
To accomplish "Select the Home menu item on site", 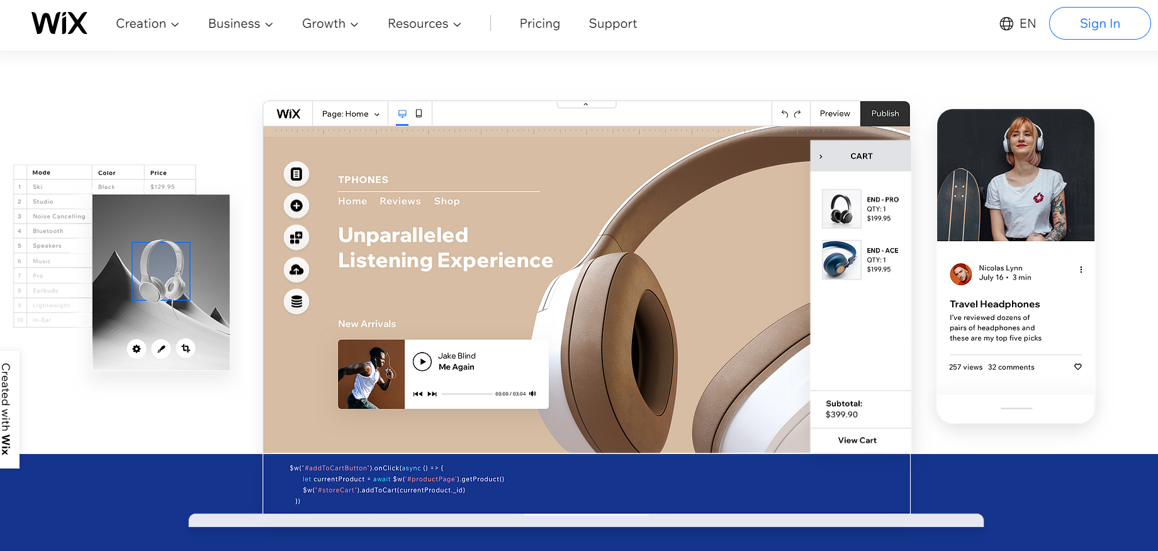I will [x=352, y=201].
